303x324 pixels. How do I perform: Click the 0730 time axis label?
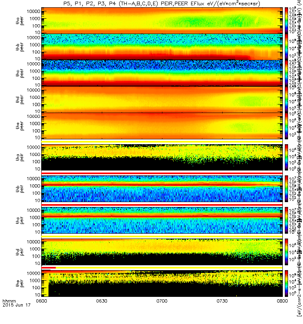(x=222, y=301)
